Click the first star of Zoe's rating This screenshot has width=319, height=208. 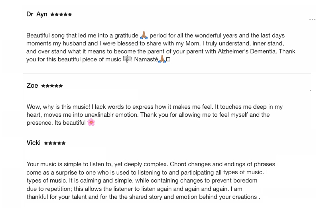pyautogui.click(x=43, y=86)
